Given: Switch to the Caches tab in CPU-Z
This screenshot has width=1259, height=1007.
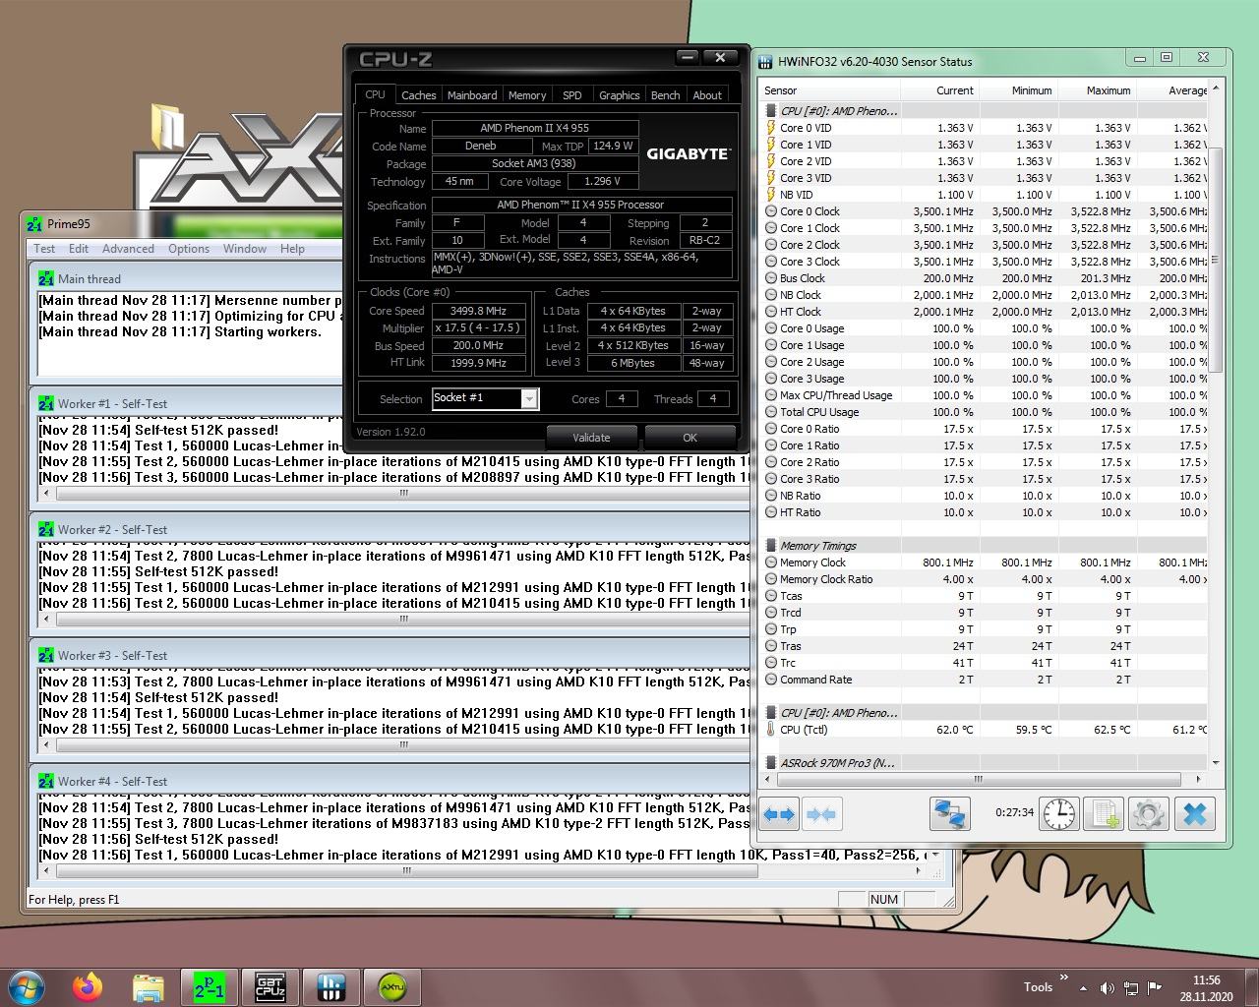Looking at the screenshot, I should [418, 95].
